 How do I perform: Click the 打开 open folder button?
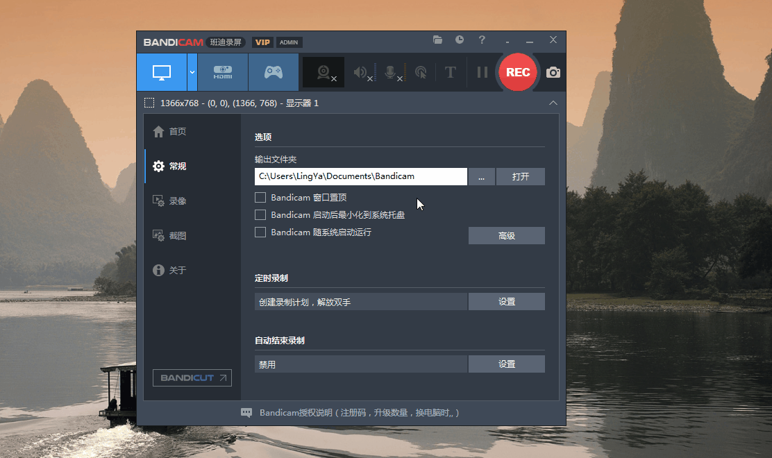[521, 177]
